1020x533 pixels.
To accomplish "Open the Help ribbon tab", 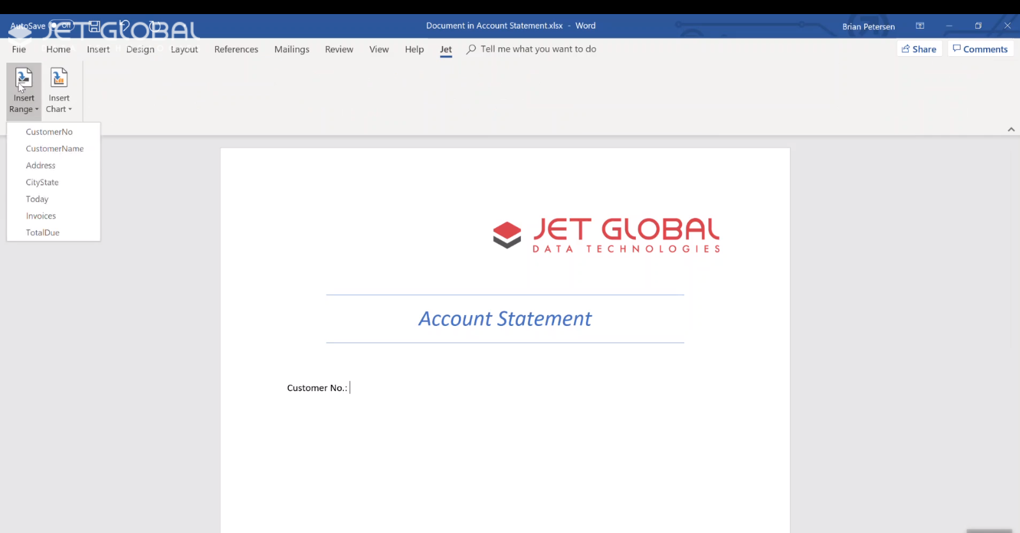I will [414, 49].
